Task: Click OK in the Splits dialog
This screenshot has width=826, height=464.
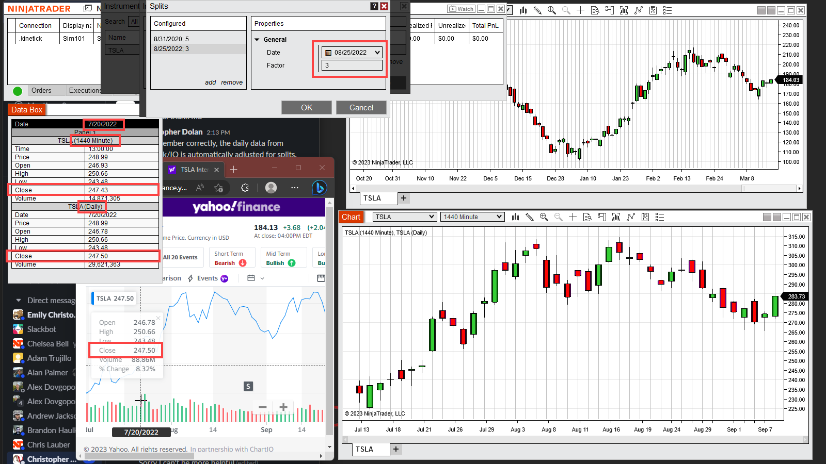Action: point(307,107)
